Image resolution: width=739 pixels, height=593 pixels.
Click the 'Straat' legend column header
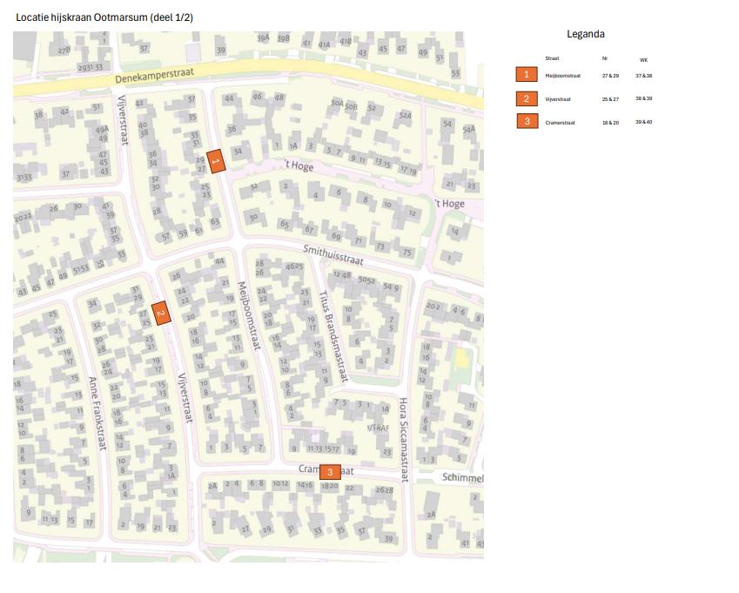pos(552,58)
